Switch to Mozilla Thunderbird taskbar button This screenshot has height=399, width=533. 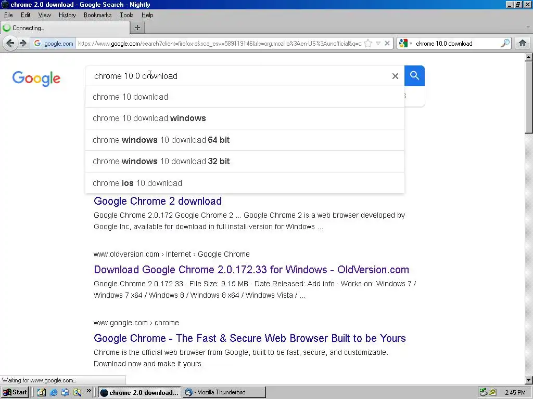tap(224, 393)
